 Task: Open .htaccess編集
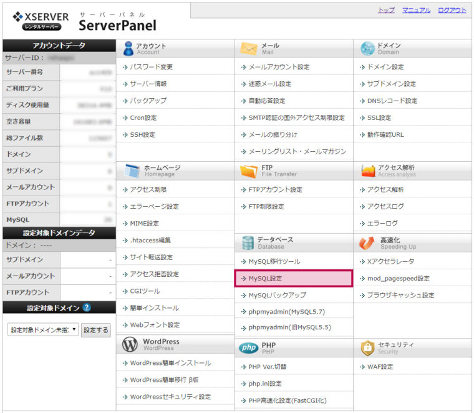[150, 241]
